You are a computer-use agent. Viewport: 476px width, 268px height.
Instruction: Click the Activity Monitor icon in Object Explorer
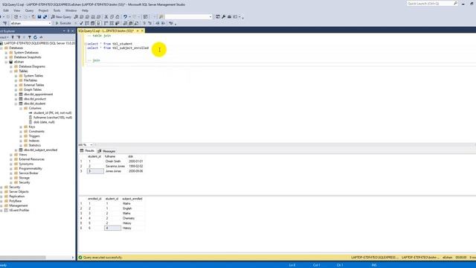coord(41,37)
